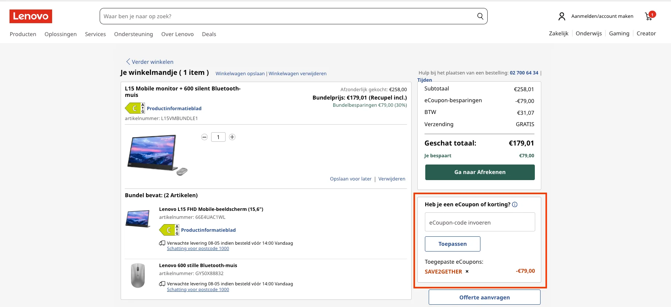Open eCoupon info tooltip icon

pyautogui.click(x=515, y=204)
